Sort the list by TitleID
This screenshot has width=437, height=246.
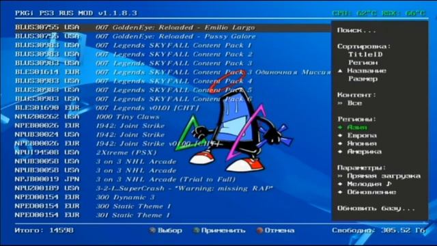point(365,55)
